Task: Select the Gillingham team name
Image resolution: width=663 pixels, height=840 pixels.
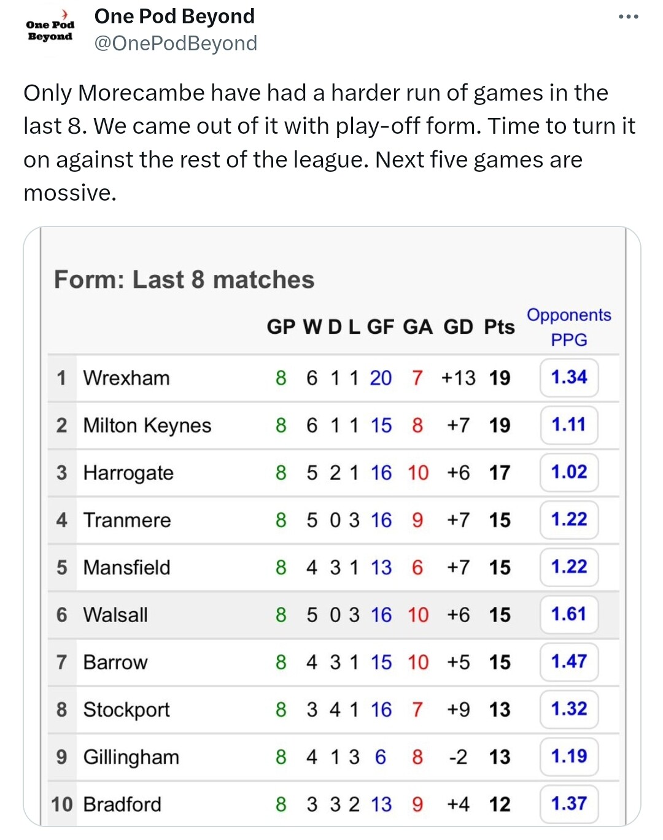Action: click(x=131, y=757)
